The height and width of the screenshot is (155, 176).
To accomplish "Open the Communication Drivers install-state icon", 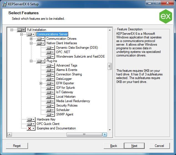I will click(41, 39).
